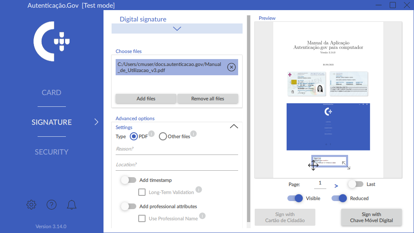
Task: Turn on Add professional attributes
Action: pyautogui.click(x=129, y=206)
